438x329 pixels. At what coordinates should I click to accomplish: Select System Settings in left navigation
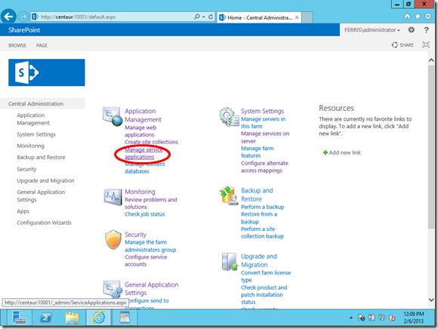coord(36,134)
